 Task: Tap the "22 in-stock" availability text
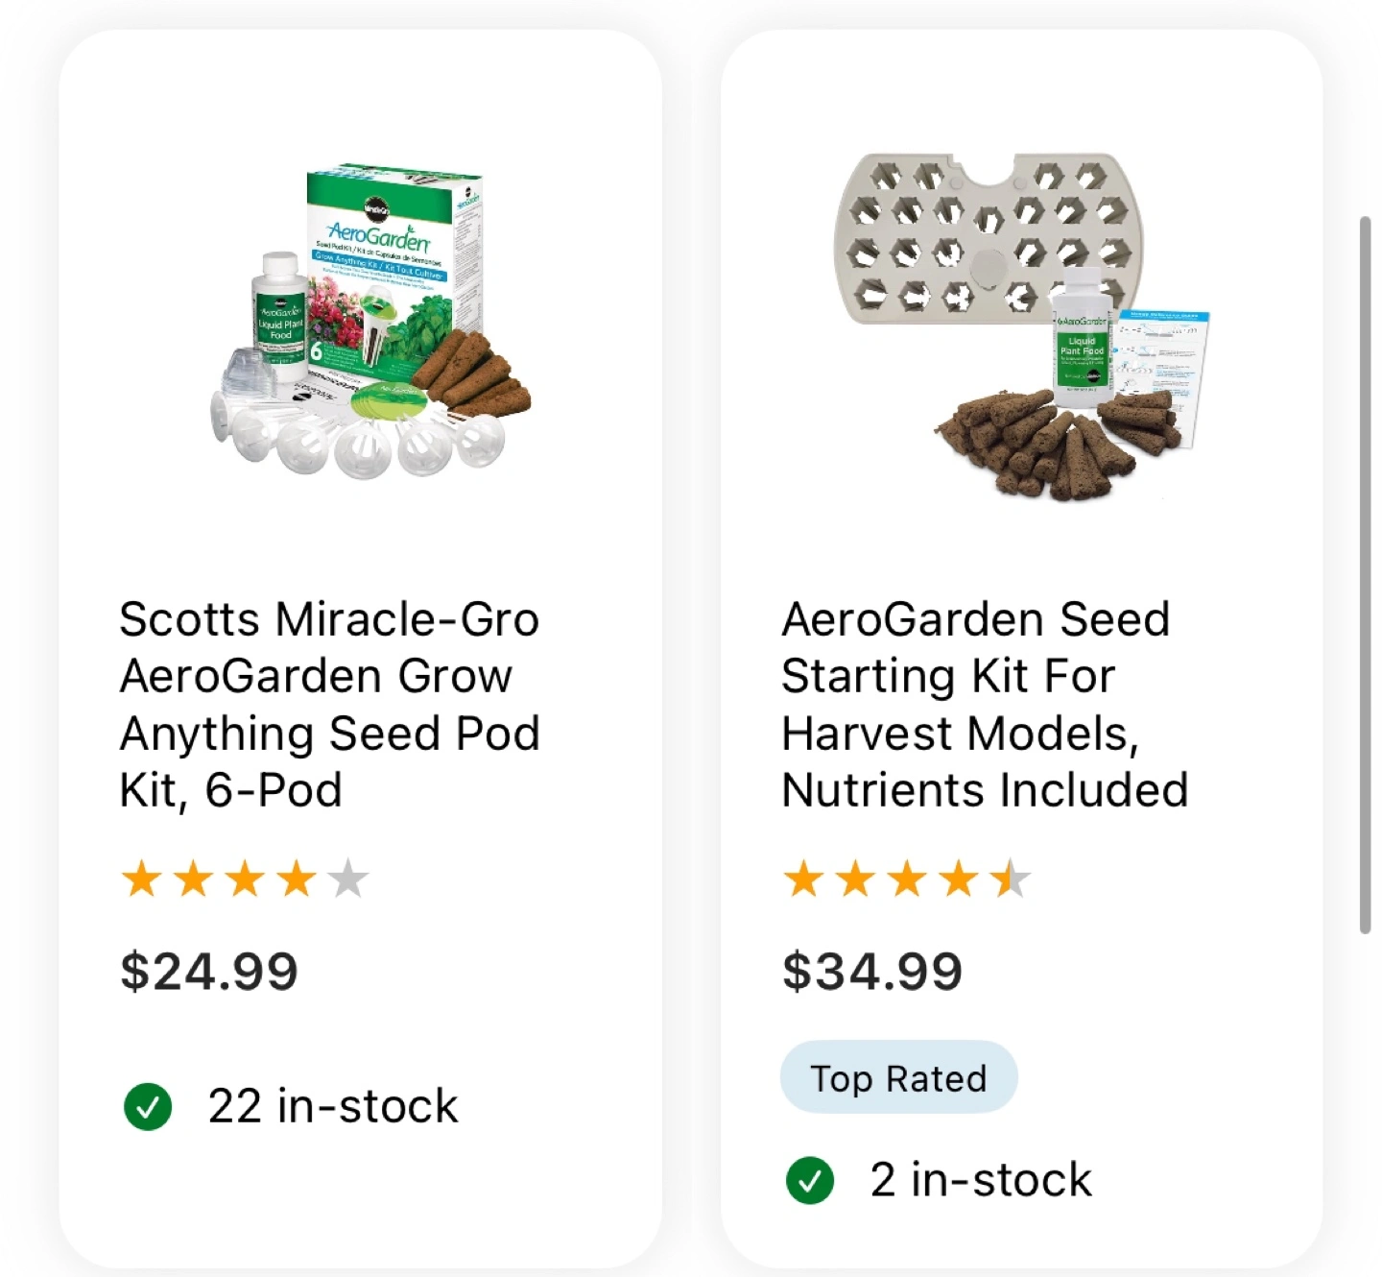[x=333, y=1106]
